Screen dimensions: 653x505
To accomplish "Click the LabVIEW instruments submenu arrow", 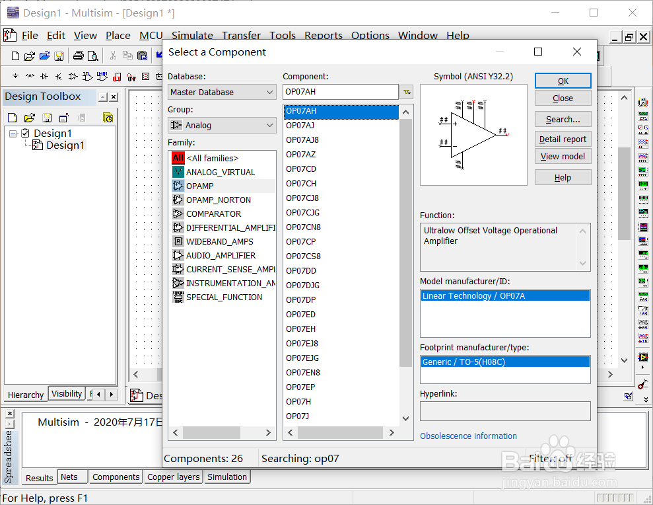I will [x=642, y=368].
